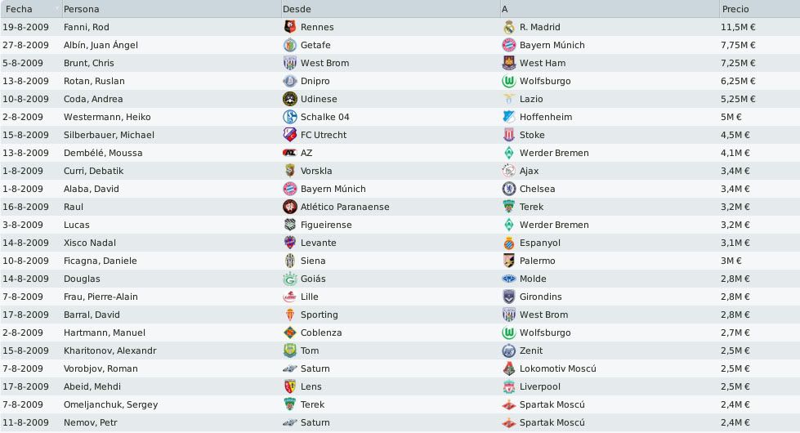Viewport: 800px width, 433px height.
Task: Open player Alaba, David
Action: pos(92,189)
